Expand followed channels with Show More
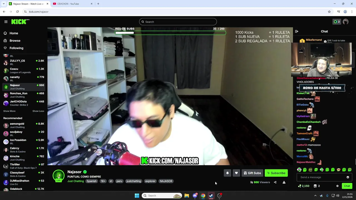Screen dimensions: 356x200 [9, 111]
